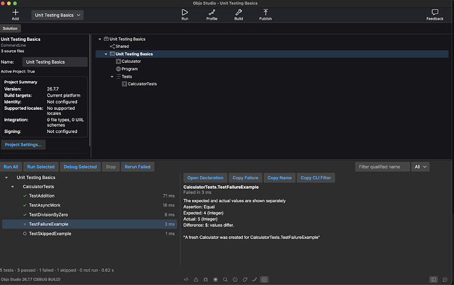The height and width of the screenshot is (285, 454).
Task: Open the code brackets panel in status bar
Action: (186, 280)
